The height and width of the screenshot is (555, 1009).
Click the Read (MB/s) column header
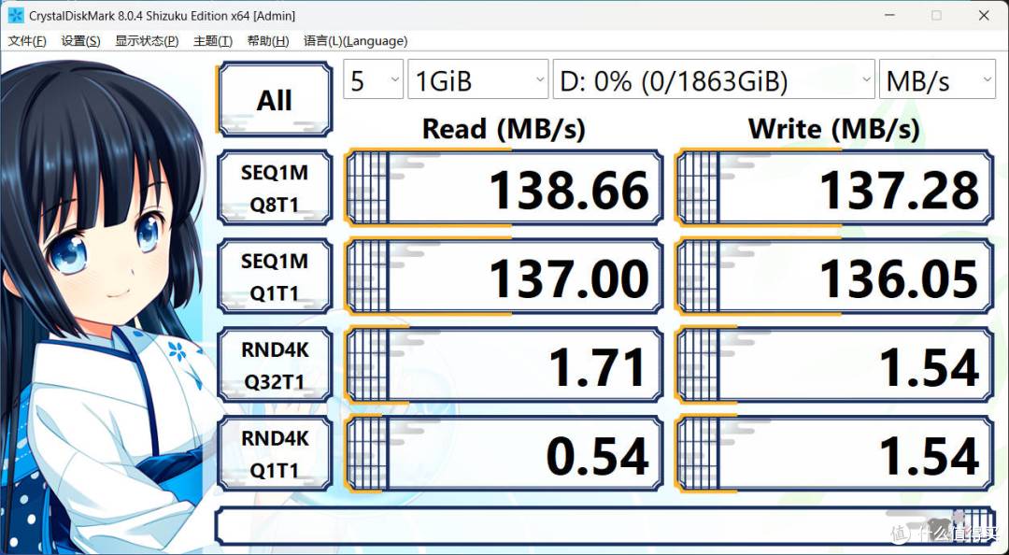(504, 129)
